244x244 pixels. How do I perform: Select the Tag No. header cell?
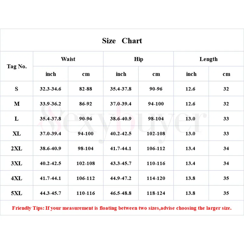[17, 66]
